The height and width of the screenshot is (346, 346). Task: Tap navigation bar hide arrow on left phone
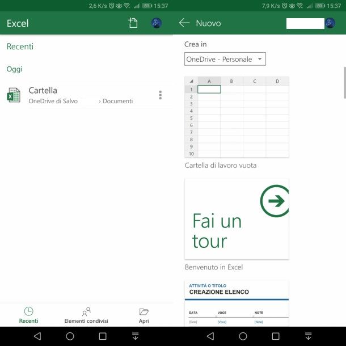tap(135, 336)
